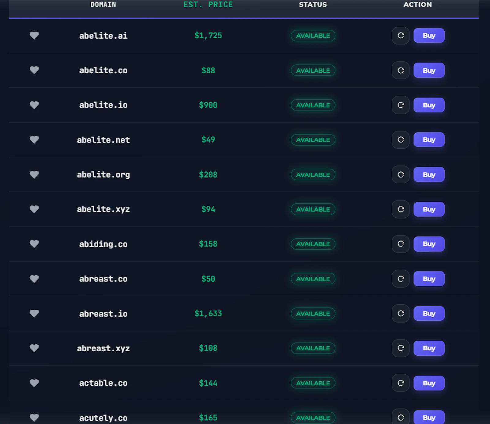
Task: Refresh availability of actable.co
Action: click(x=401, y=383)
